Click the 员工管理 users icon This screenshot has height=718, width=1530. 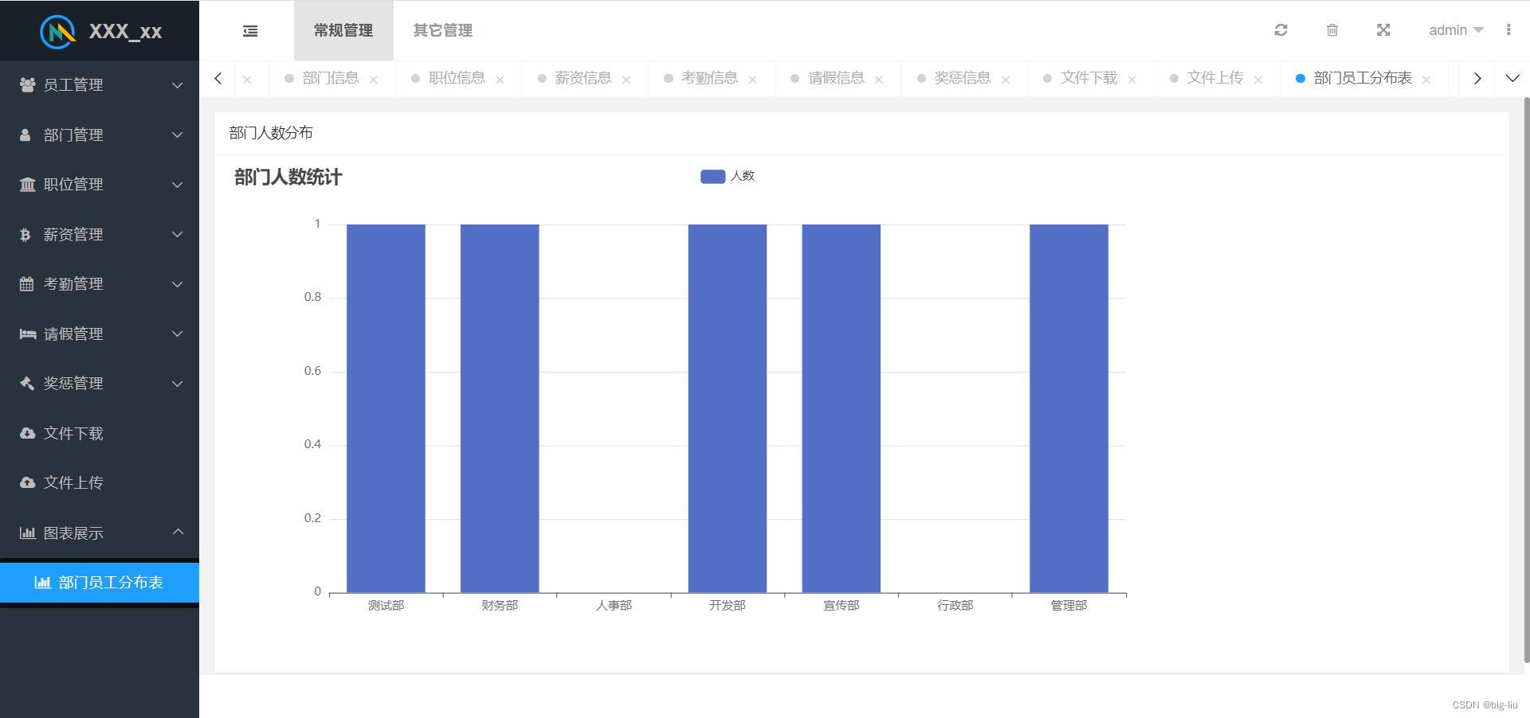28,84
